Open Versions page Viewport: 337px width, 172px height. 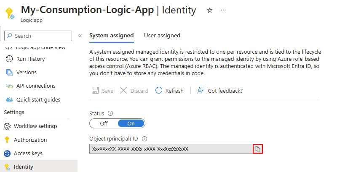click(x=27, y=72)
